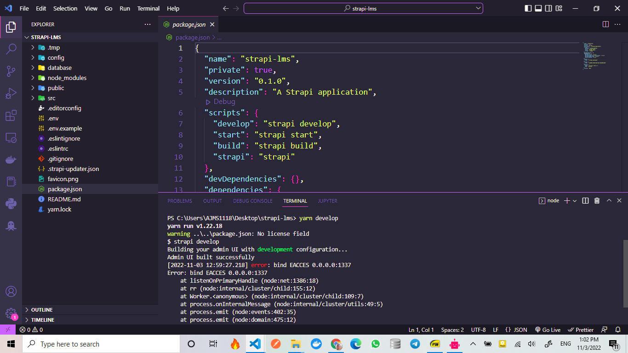Click Prettier in the status bar

point(581,330)
